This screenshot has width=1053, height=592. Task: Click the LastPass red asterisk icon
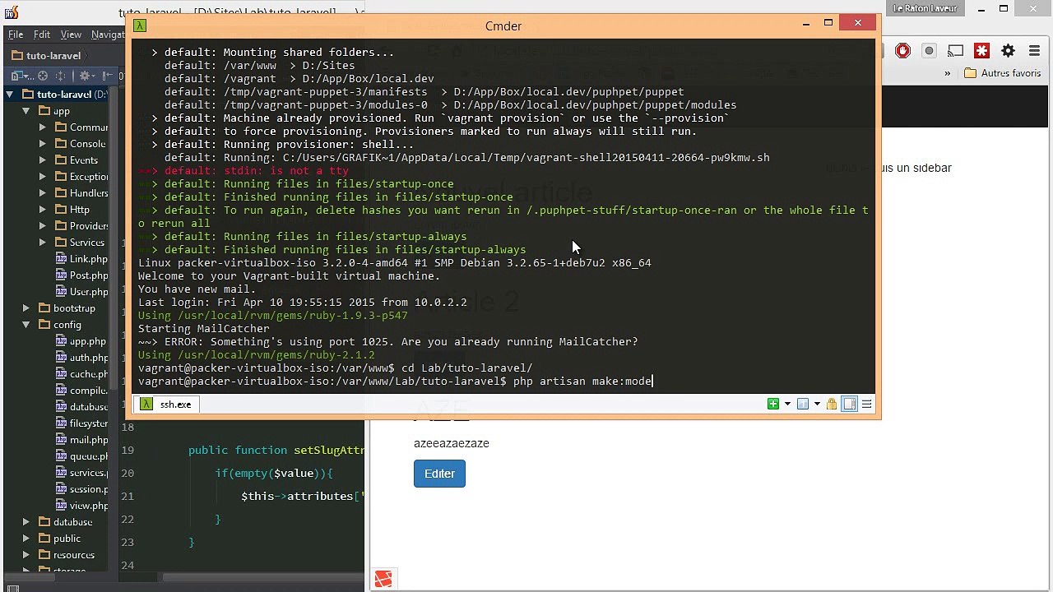981,51
